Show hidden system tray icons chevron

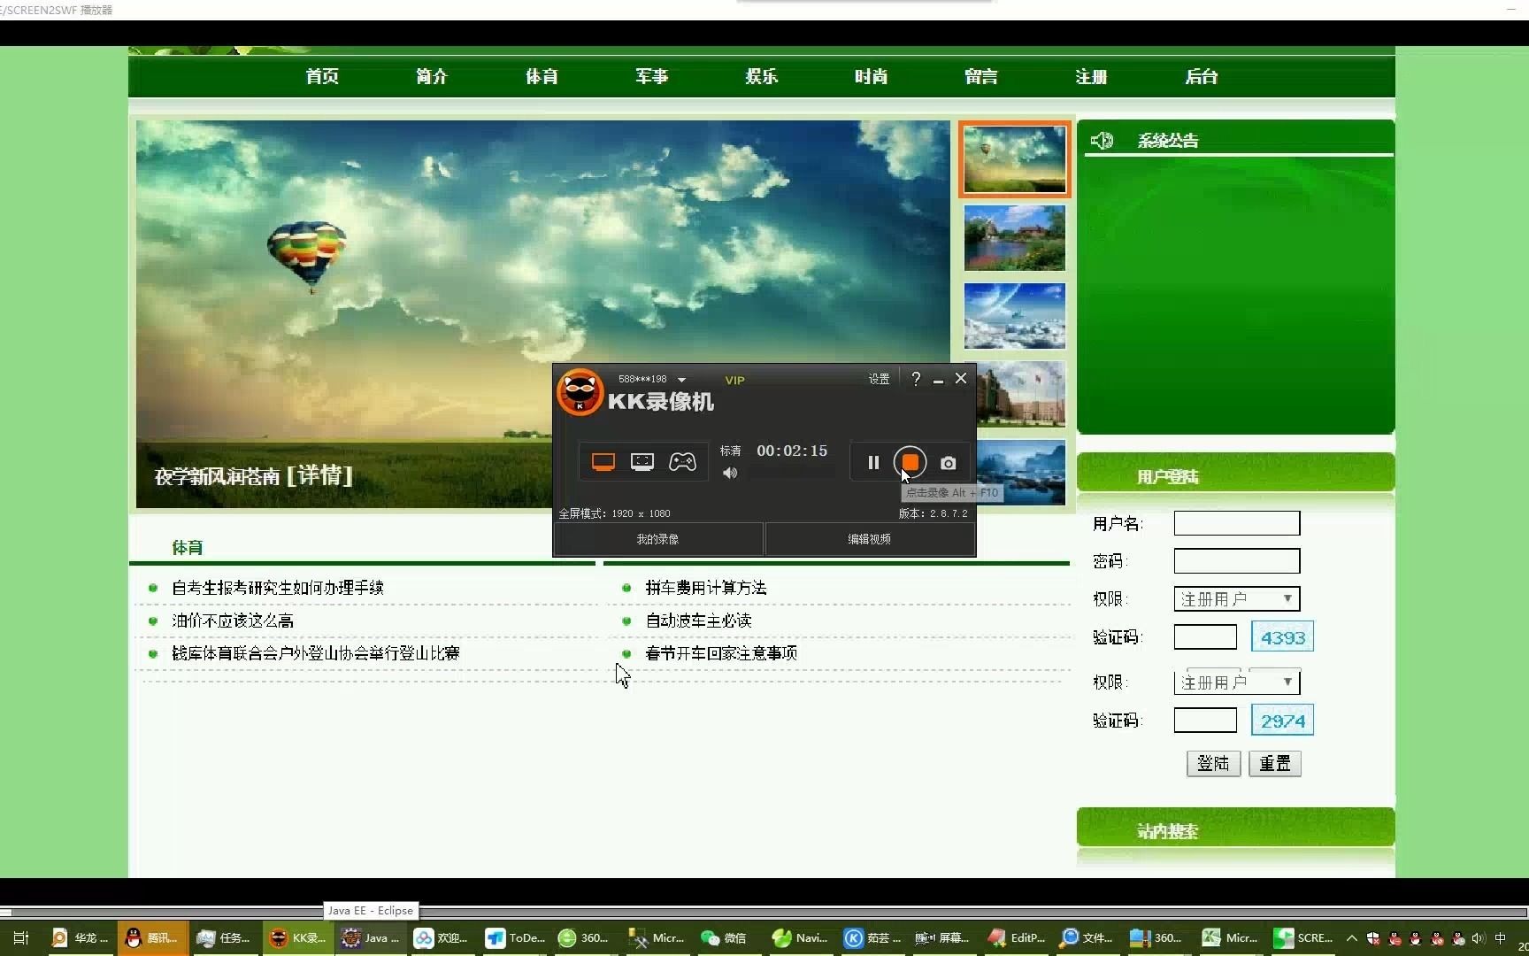(1352, 938)
